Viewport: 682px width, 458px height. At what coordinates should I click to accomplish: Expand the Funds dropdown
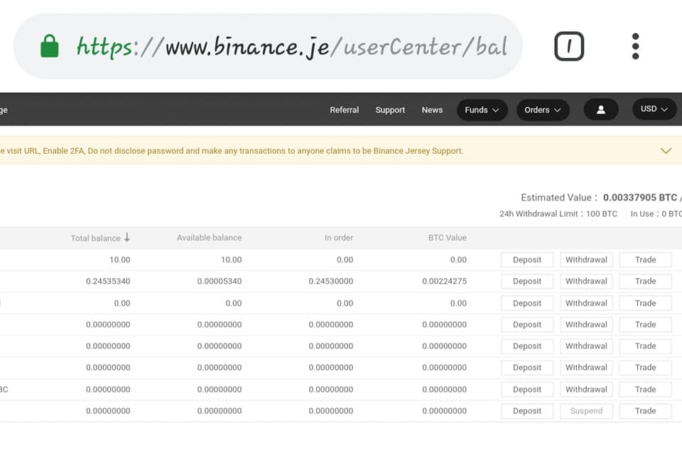(482, 110)
